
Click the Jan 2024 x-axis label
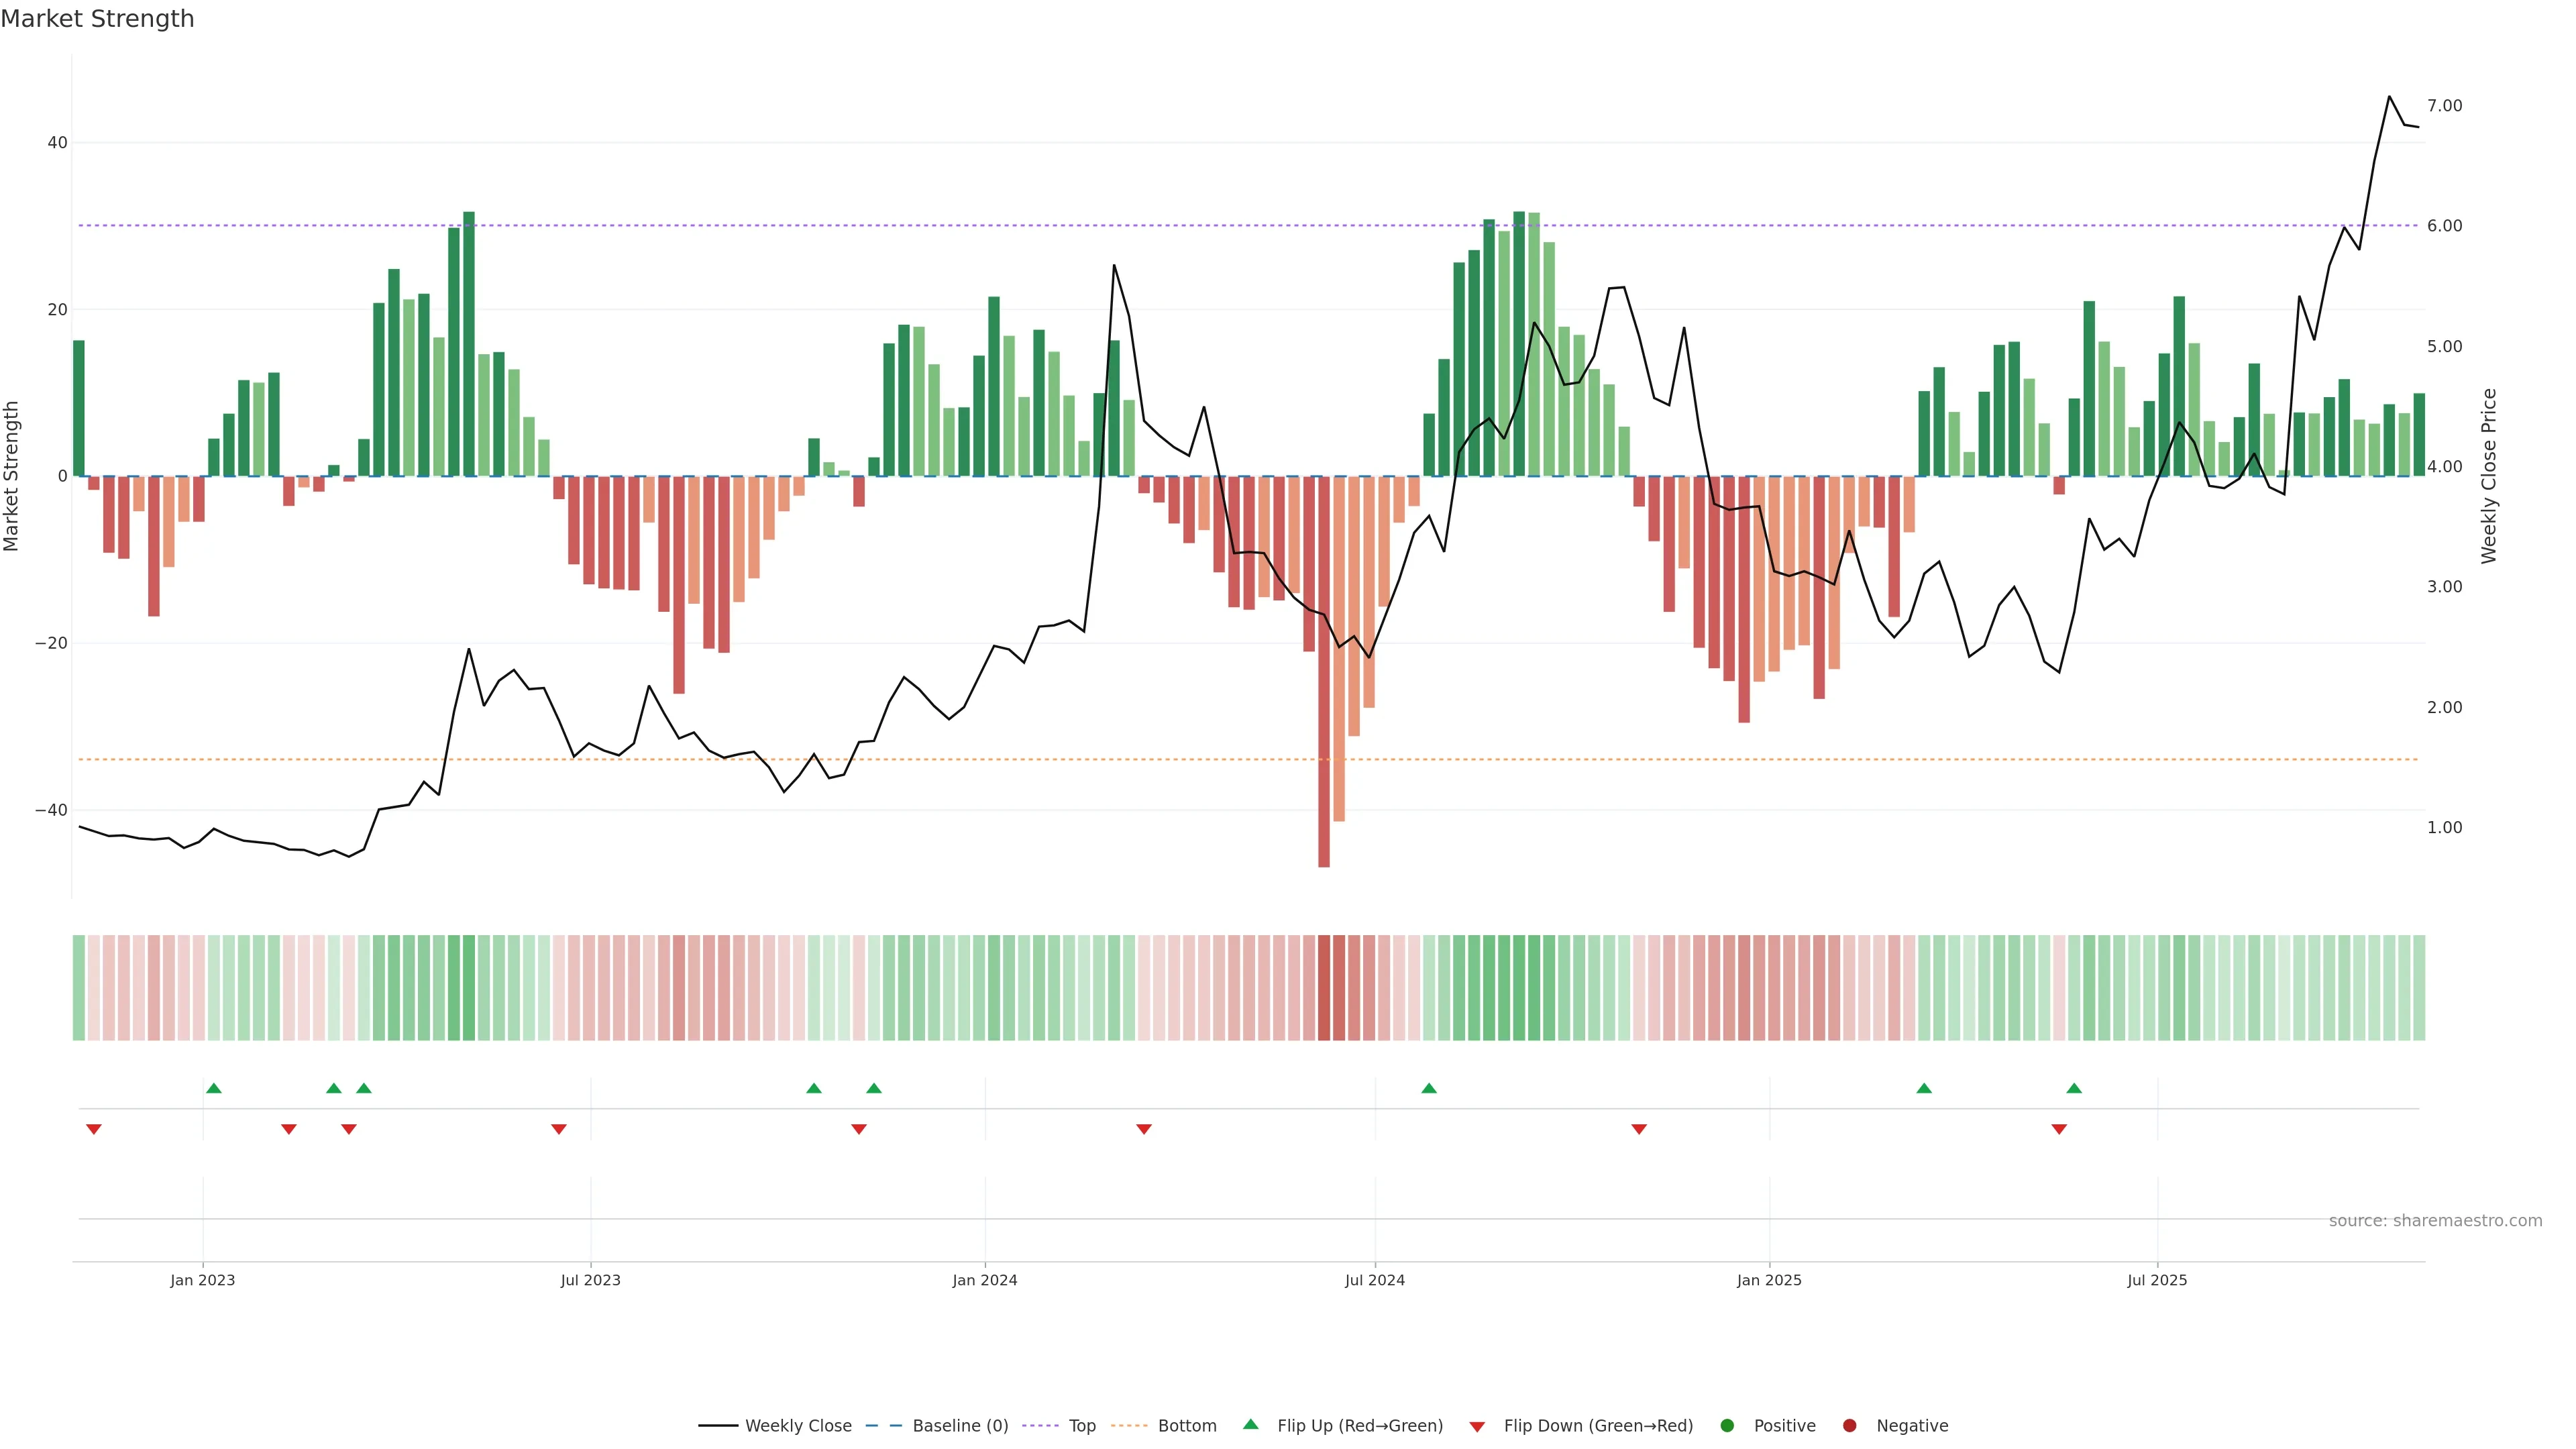pyautogui.click(x=985, y=1280)
